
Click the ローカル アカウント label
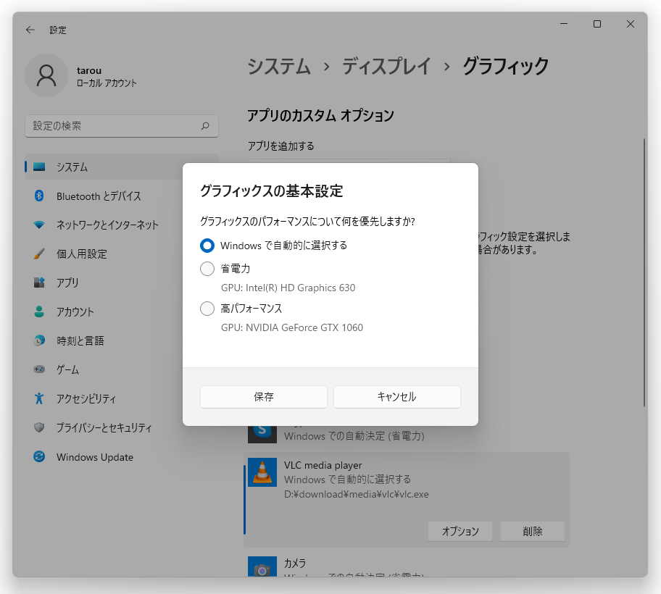click(x=107, y=83)
